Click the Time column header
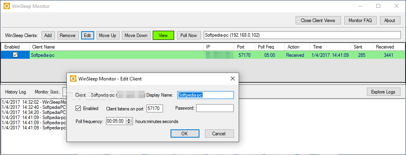The image size is (406, 155). 330,47
